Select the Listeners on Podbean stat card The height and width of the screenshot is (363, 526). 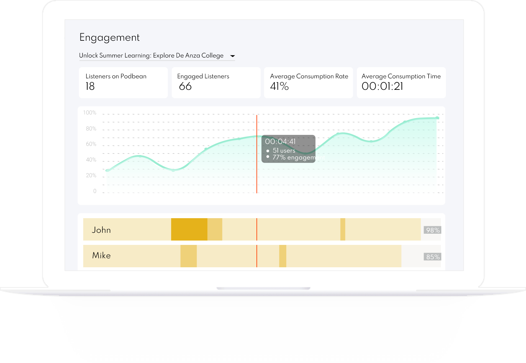click(123, 82)
